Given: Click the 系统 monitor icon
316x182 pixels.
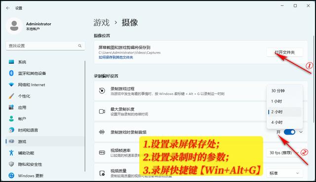Looking at the screenshot, I should tap(11, 62).
